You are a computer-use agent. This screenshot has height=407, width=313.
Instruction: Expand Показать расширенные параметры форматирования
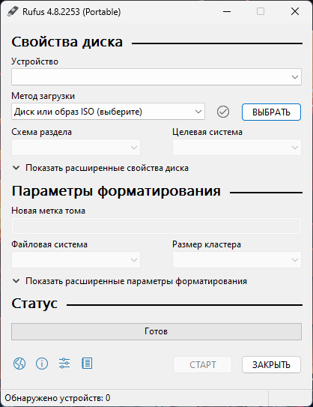(130, 281)
